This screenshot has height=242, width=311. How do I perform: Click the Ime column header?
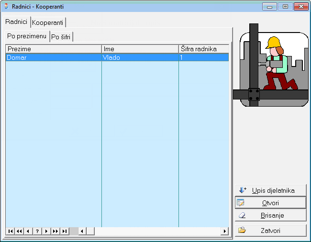coord(140,49)
